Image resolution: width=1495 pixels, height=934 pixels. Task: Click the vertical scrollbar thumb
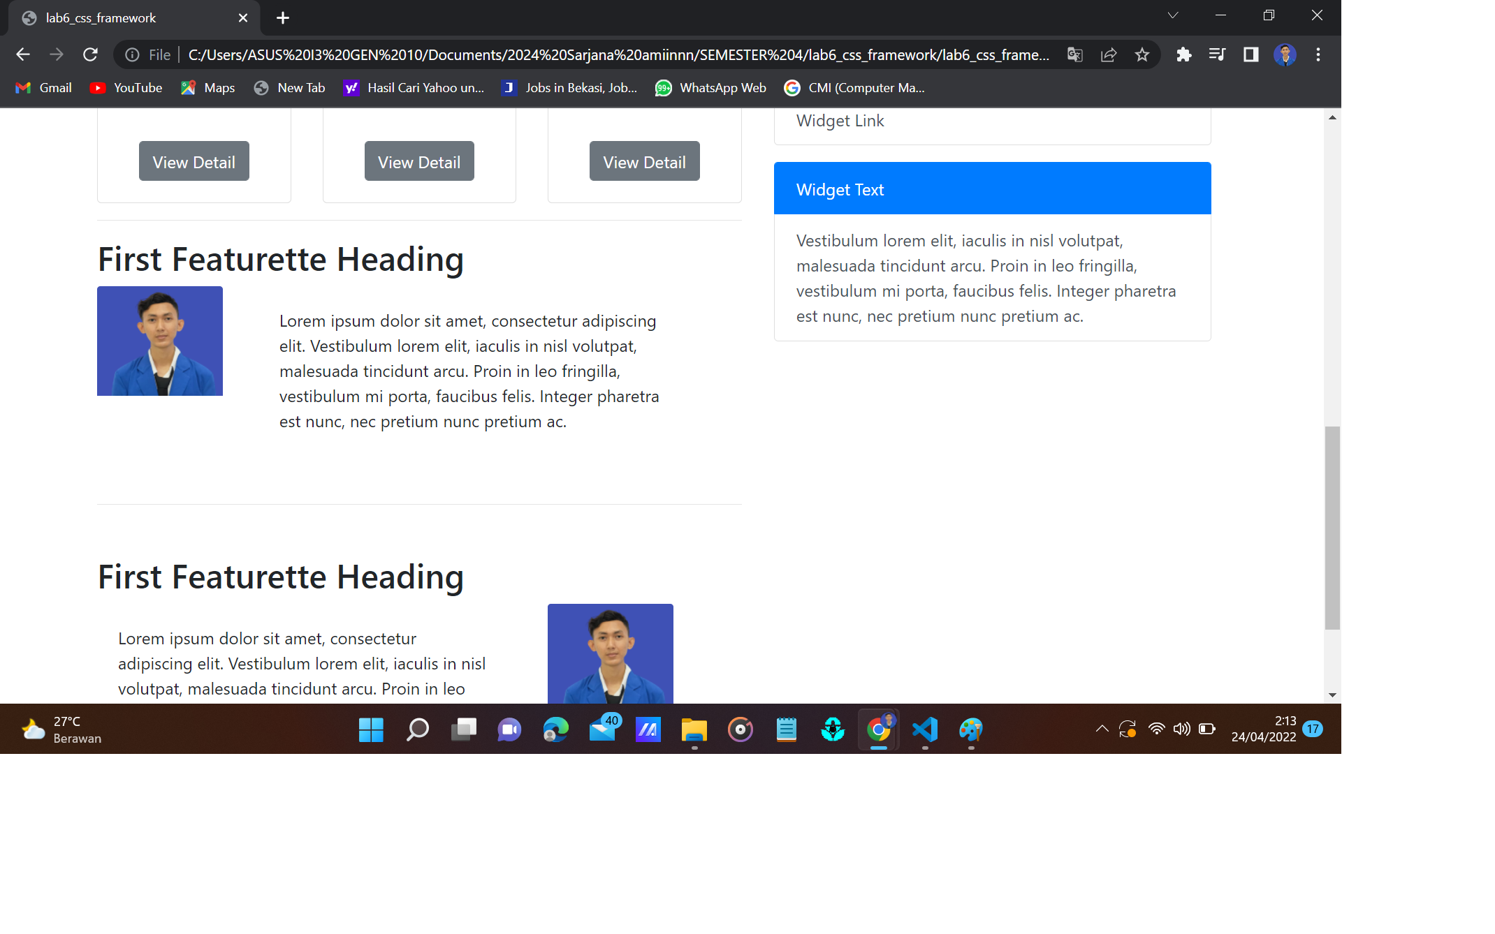pos(1332,528)
